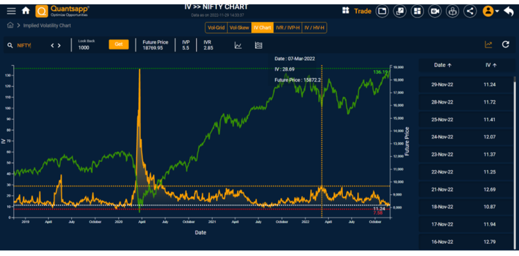Open the hamburger menu
The width and height of the screenshot is (519, 256).
[11, 11]
